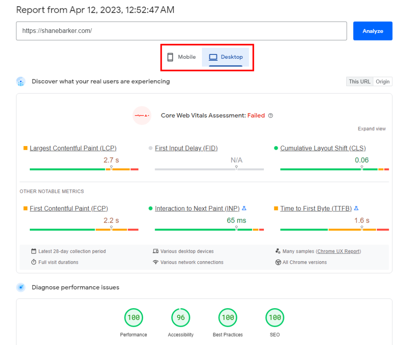Open First Contentful Paint (FCP) link
Screen dimensions: 407x345
point(69,209)
